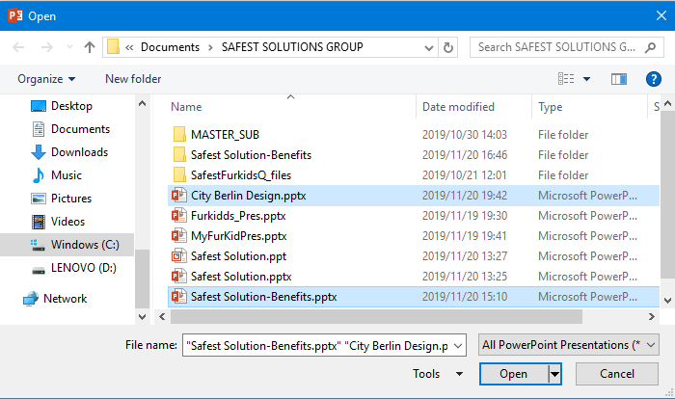The height and width of the screenshot is (399, 675).
Task: Open the MASTER_SUB folder
Action: pos(225,135)
